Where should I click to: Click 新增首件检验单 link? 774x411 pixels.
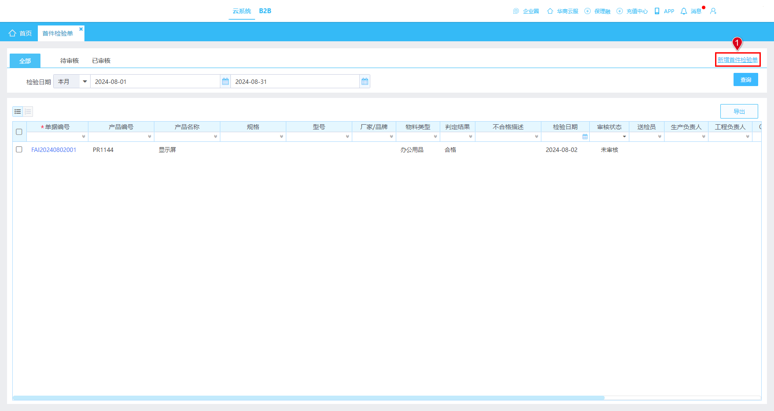pos(737,60)
